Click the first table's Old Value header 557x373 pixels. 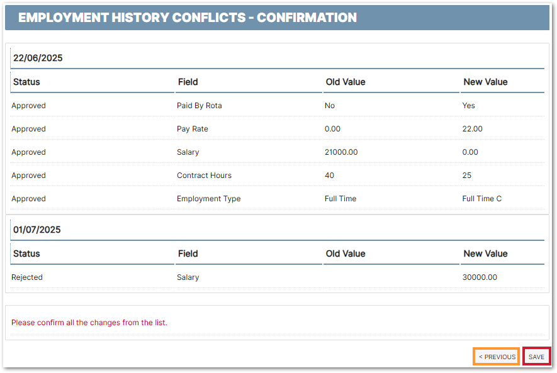(x=346, y=82)
